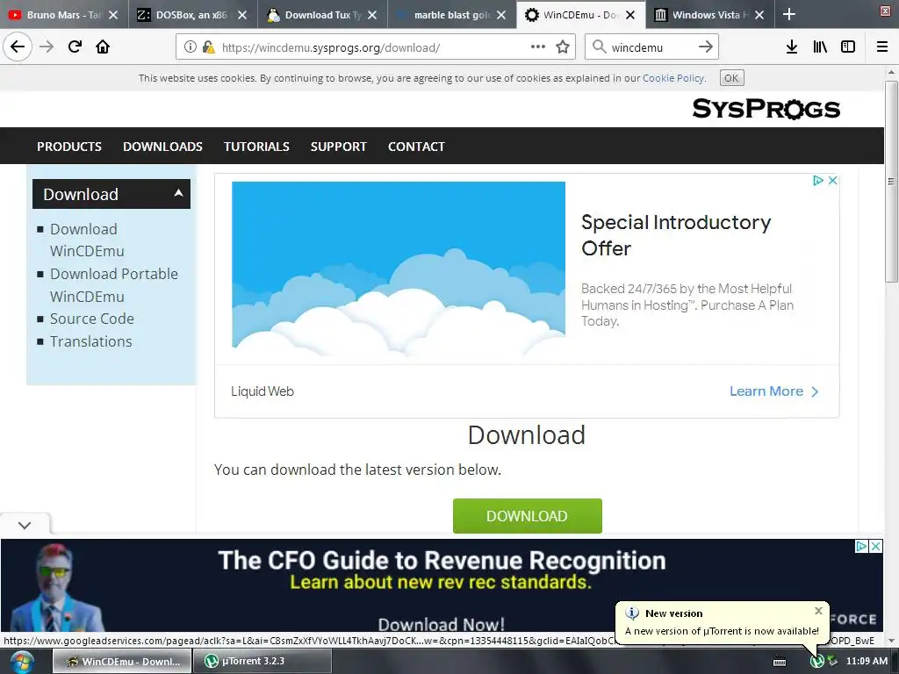Go back using the browser back arrow

click(x=18, y=47)
